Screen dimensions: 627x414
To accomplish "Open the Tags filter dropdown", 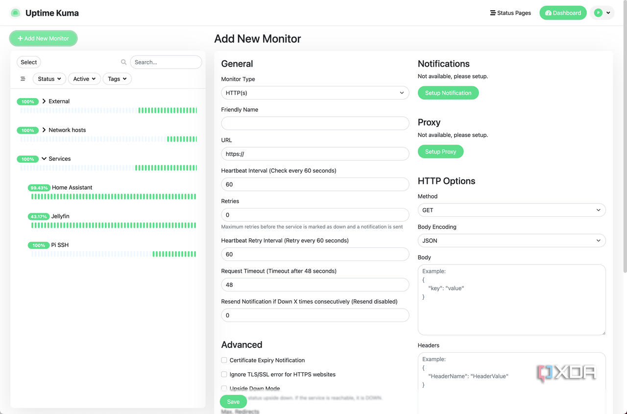I will coord(117,78).
